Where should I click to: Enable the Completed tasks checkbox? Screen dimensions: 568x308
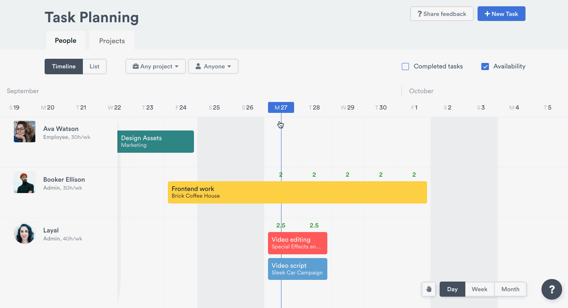click(406, 66)
